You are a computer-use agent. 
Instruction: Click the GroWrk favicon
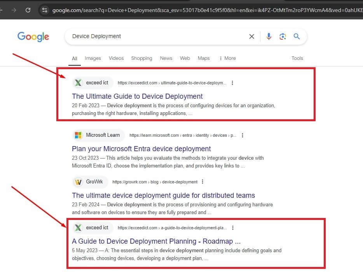(78, 182)
